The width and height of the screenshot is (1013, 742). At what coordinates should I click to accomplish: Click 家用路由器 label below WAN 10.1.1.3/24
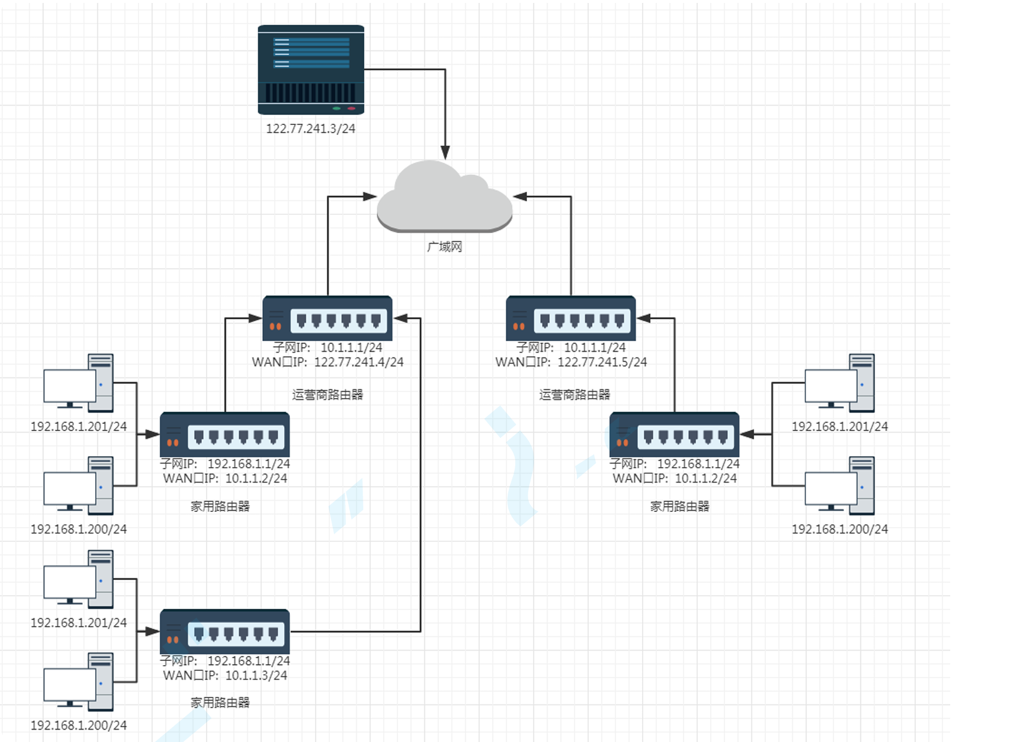coord(220,703)
